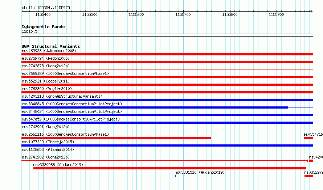Click the nsv469923 (Jakobsson2008) variant label
Viewport: 323px width, 190px height.
[49, 51]
